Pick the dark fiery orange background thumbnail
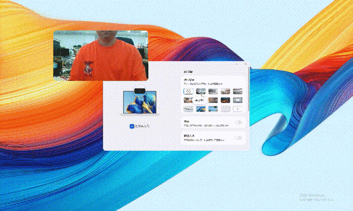The image size is (353, 211). click(x=226, y=100)
